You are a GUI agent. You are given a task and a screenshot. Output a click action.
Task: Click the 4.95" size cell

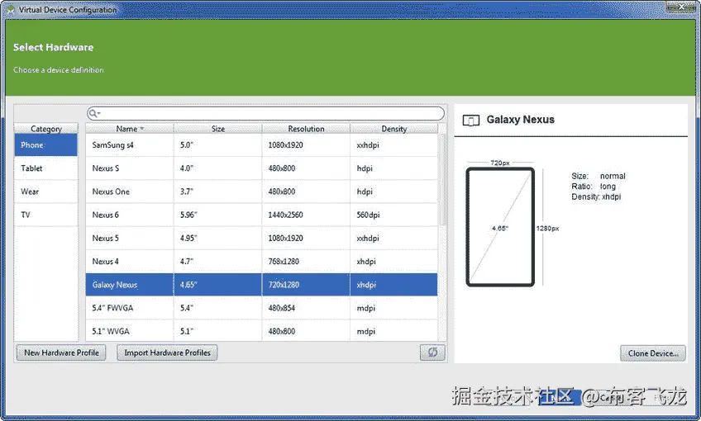tap(217, 238)
